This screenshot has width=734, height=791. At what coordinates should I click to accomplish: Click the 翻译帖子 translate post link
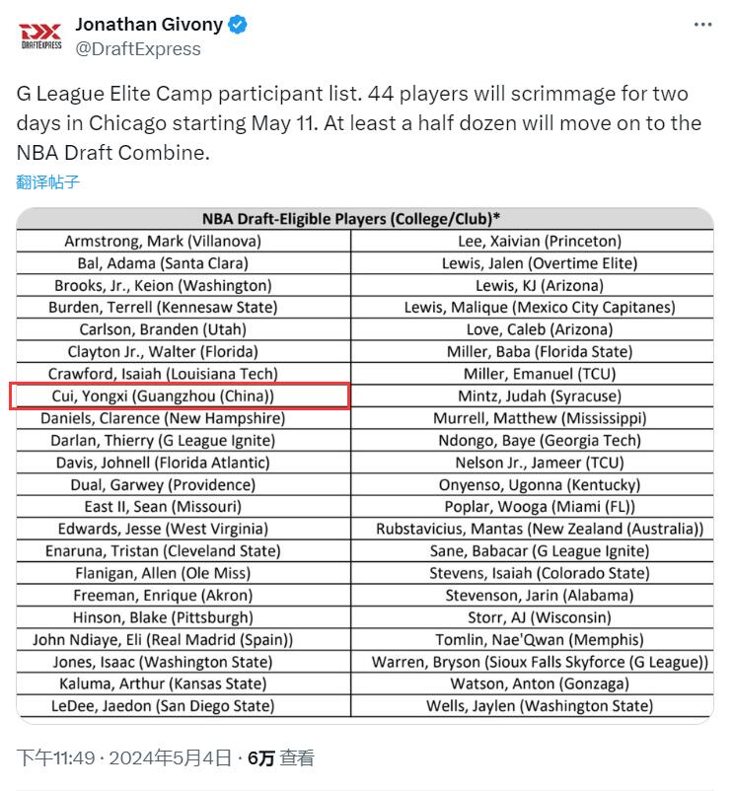coord(47,181)
